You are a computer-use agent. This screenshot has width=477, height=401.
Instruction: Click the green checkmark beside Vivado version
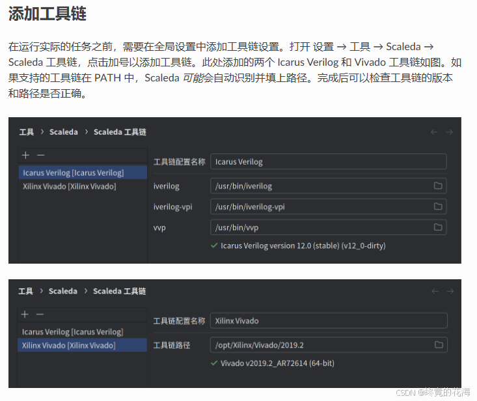pos(214,363)
